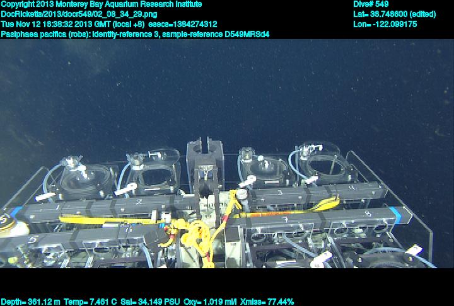Click the (local +8) timezone note

(x=129, y=24)
